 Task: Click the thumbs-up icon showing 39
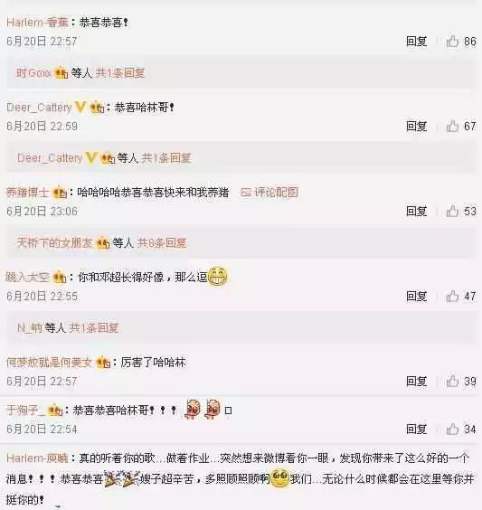[x=452, y=382]
